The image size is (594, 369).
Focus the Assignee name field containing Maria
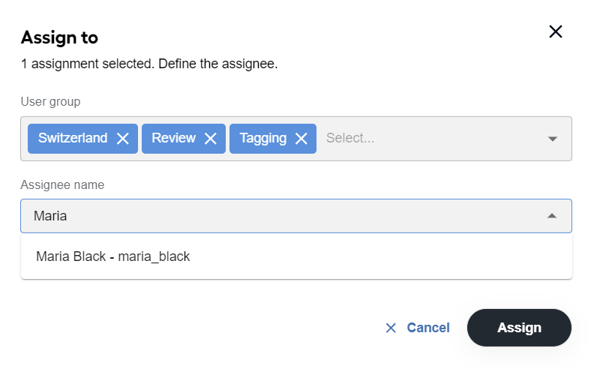point(296,216)
